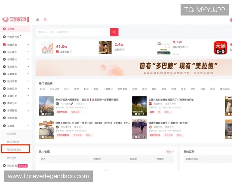The height and width of the screenshot is (186, 233).
Task: Select the 时尚 category tab
Action: pos(42,89)
